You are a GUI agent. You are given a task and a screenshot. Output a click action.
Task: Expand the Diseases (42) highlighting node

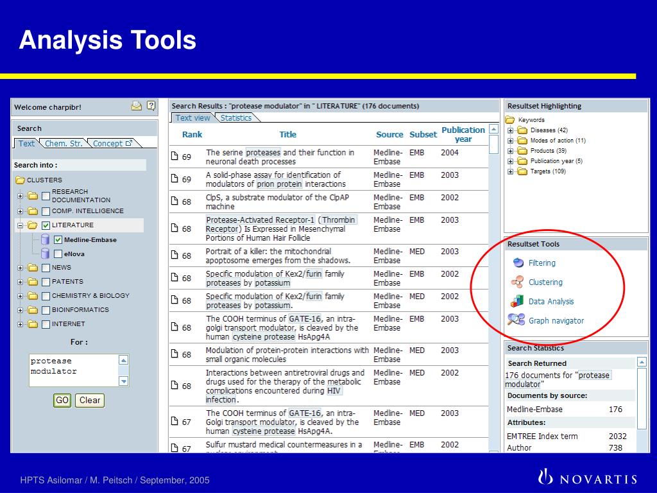pyautogui.click(x=510, y=130)
